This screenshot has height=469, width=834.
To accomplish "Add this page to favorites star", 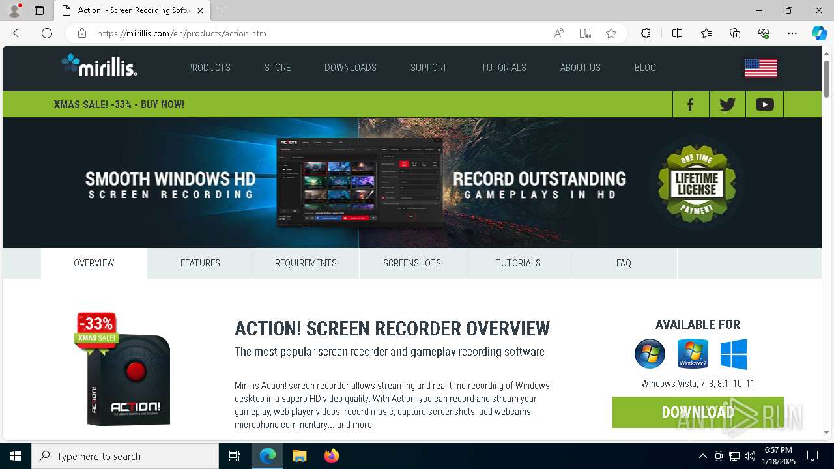I will pyautogui.click(x=611, y=33).
